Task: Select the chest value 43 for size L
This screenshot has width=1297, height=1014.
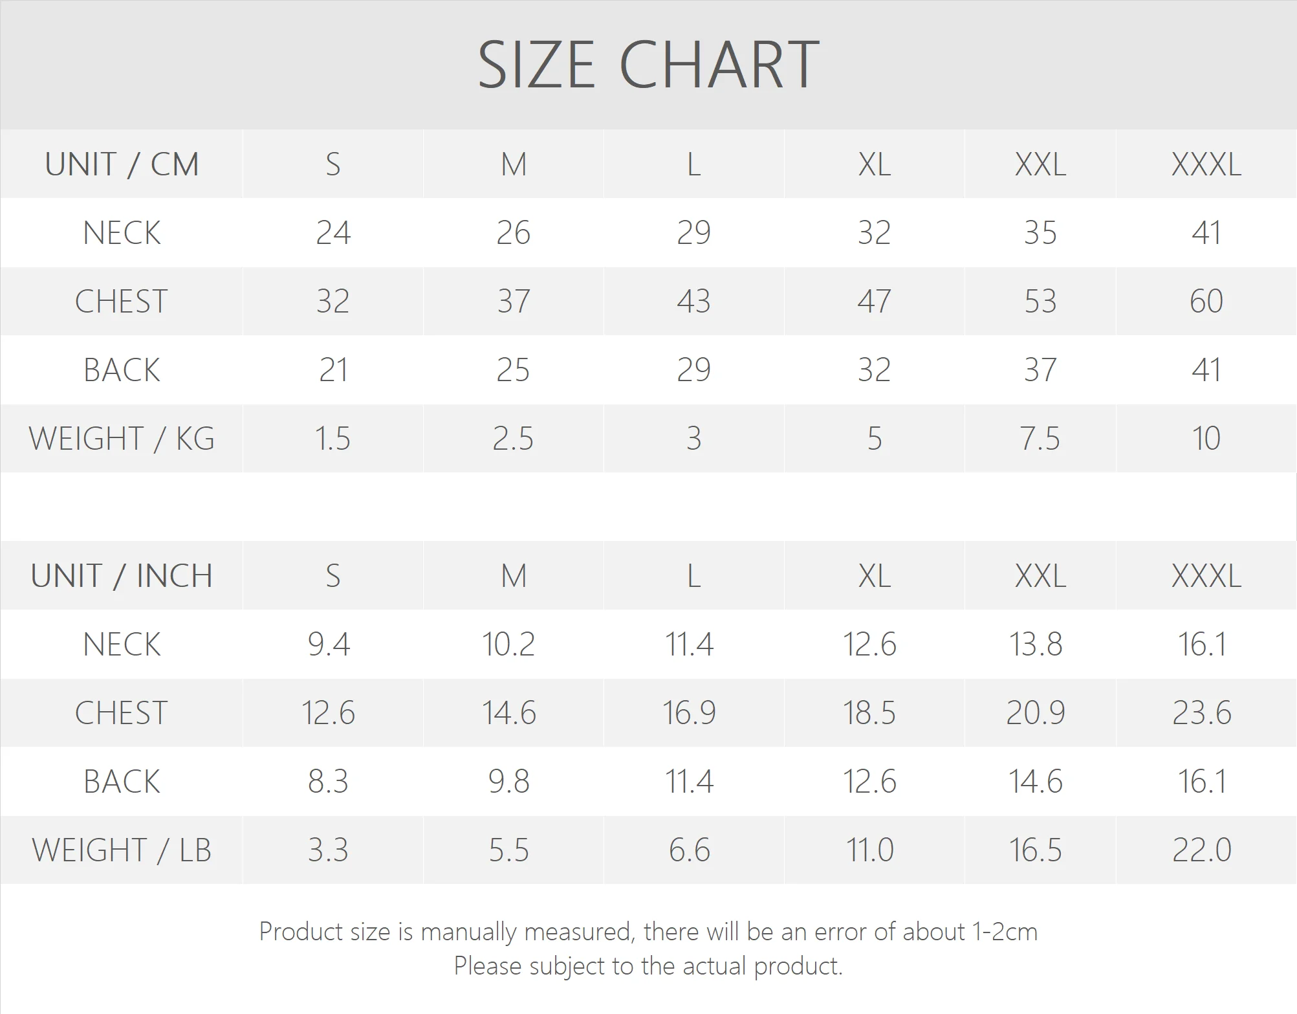Action: (x=693, y=302)
